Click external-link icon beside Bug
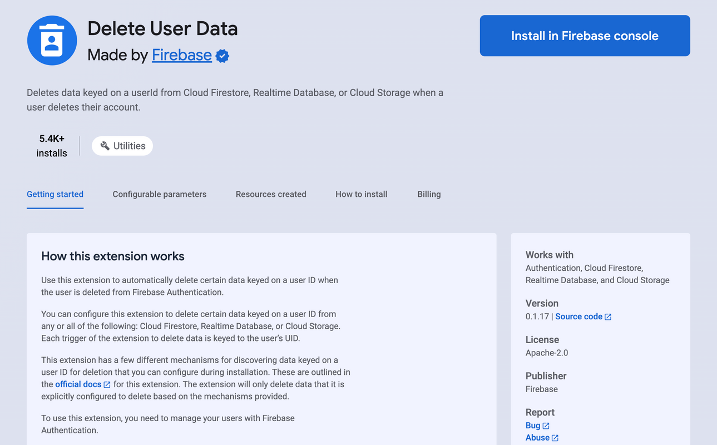This screenshot has height=445, width=717. coord(546,426)
